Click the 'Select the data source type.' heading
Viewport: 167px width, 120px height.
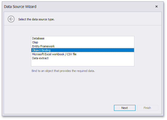36,19
